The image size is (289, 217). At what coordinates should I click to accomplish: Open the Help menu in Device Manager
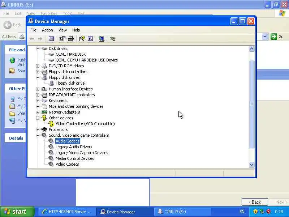click(76, 30)
